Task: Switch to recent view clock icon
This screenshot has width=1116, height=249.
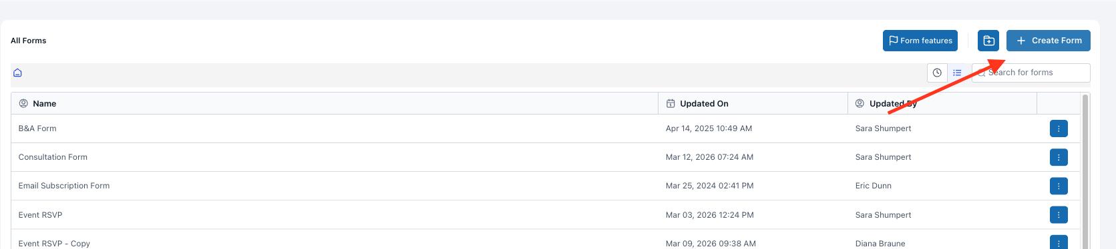Action: click(937, 73)
